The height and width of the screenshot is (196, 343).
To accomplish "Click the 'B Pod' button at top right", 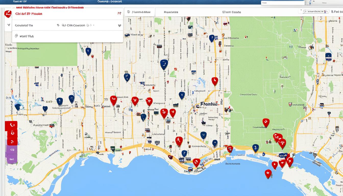I will click(337, 11).
